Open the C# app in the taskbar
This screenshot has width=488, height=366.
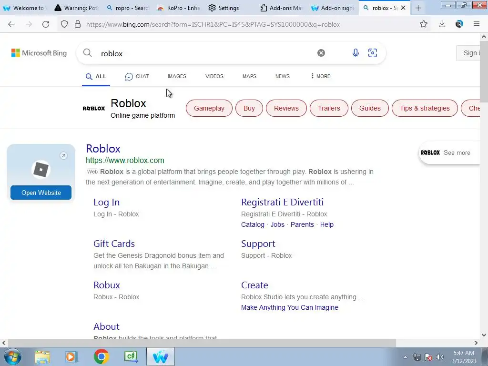click(x=131, y=357)
